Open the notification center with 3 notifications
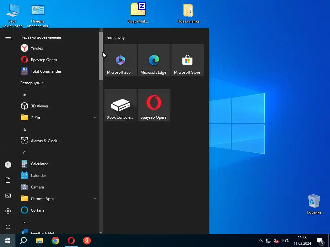Viewport: 330px width, 247px height. click(x=320, y=241)
